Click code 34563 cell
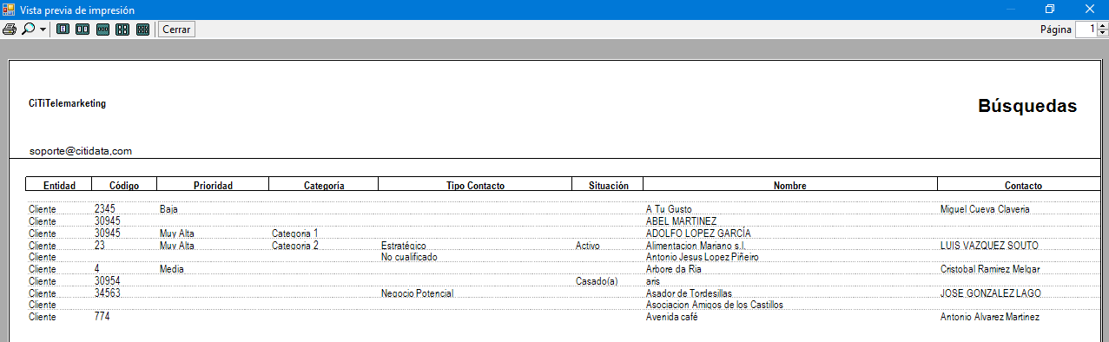The height and width of the screenshot is (342, 1109). point(108,293)
